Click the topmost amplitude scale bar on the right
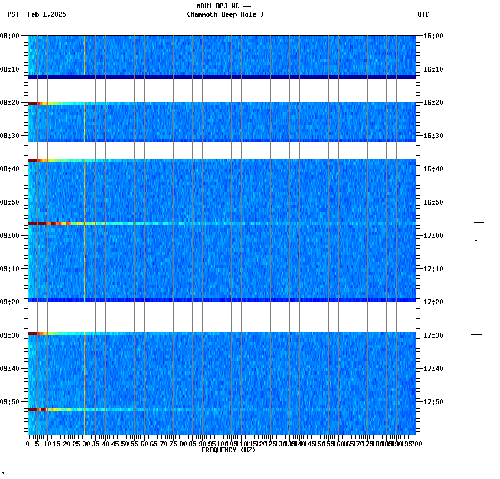 476,55
